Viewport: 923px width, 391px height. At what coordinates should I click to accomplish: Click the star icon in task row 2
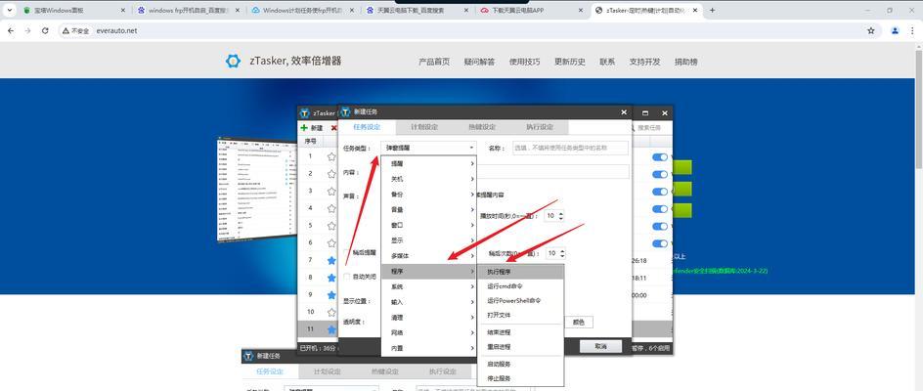331,174
